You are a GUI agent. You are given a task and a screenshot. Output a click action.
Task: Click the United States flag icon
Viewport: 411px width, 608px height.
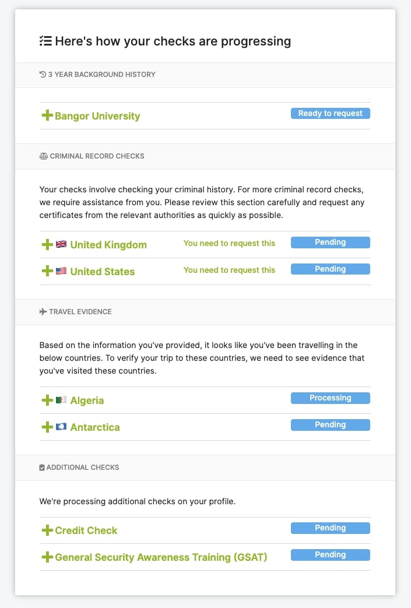pyautogui.click(x=61, y=271)
